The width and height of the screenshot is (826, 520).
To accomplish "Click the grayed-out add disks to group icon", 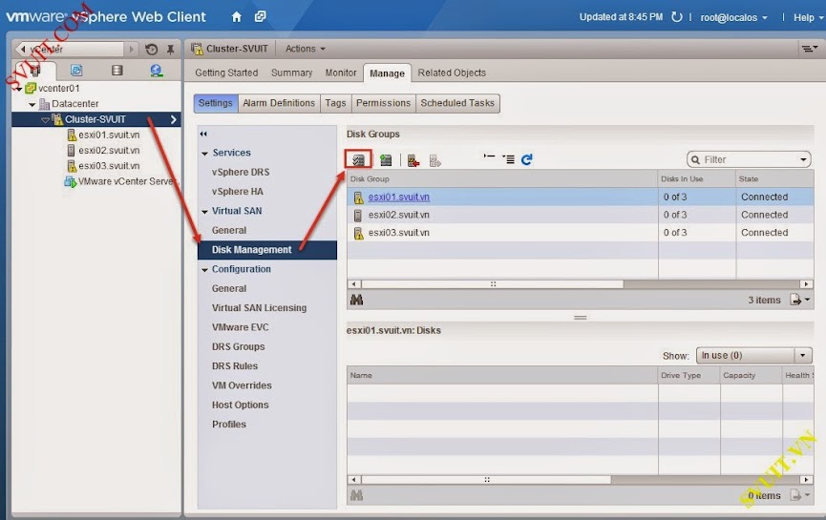I will pos(435,160).
